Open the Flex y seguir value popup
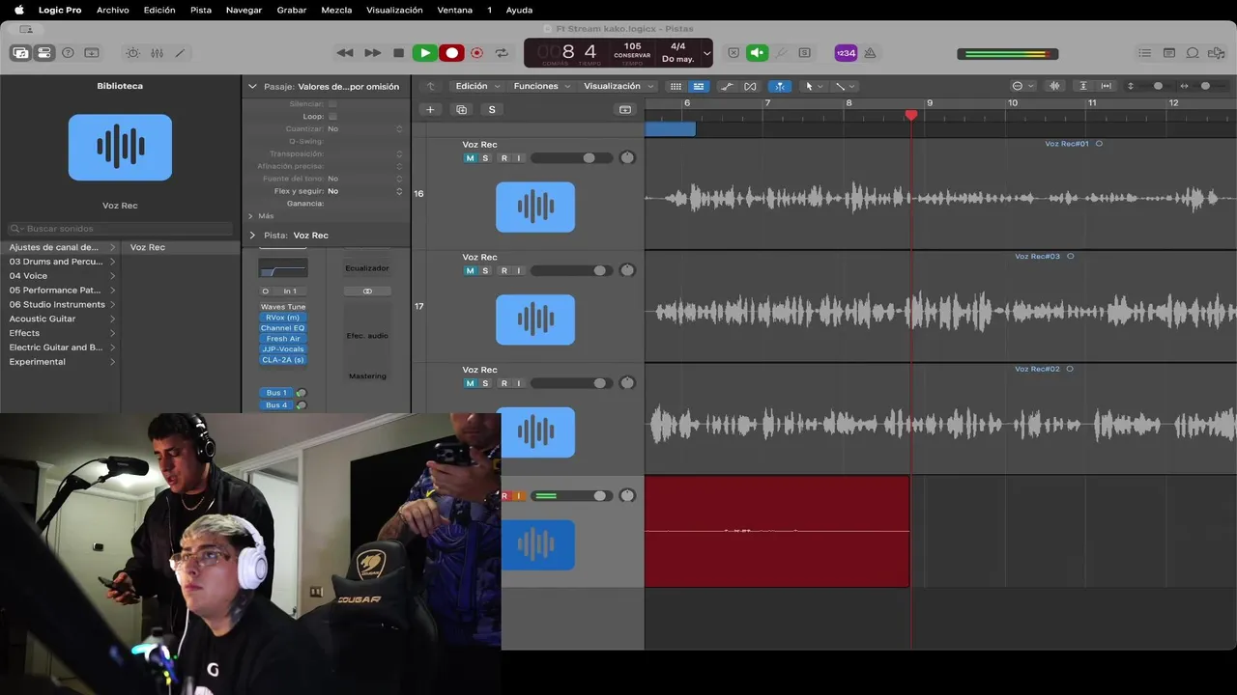Image resolution: width=1237 pixels, height=695 pixels. 365,191
